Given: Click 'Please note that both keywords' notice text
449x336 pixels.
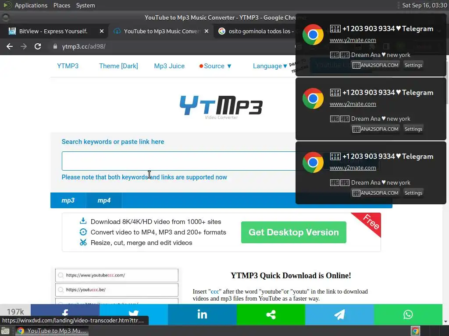Looking at the screenshot, I should 144,177.
